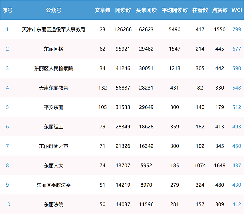This screenshot has height=214, width=244.
Task: Select 东丽法院 account name
Action: pyautogui.click(x=54, y=205)
